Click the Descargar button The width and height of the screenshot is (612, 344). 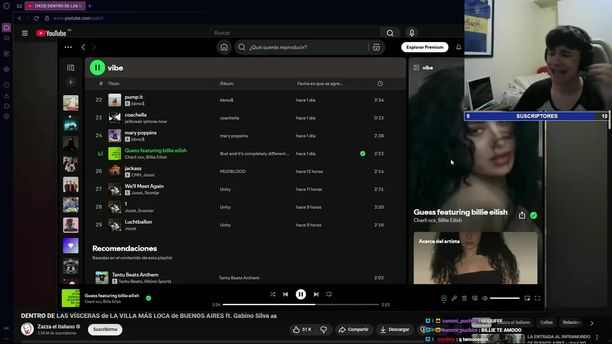point(395,329)
